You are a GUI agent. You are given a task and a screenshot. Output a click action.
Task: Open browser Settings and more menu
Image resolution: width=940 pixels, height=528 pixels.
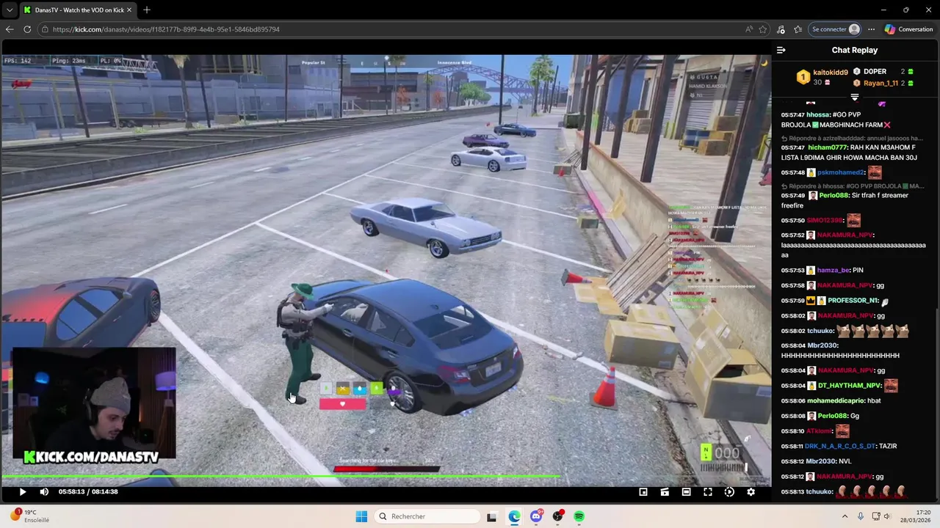pos(871,29)
